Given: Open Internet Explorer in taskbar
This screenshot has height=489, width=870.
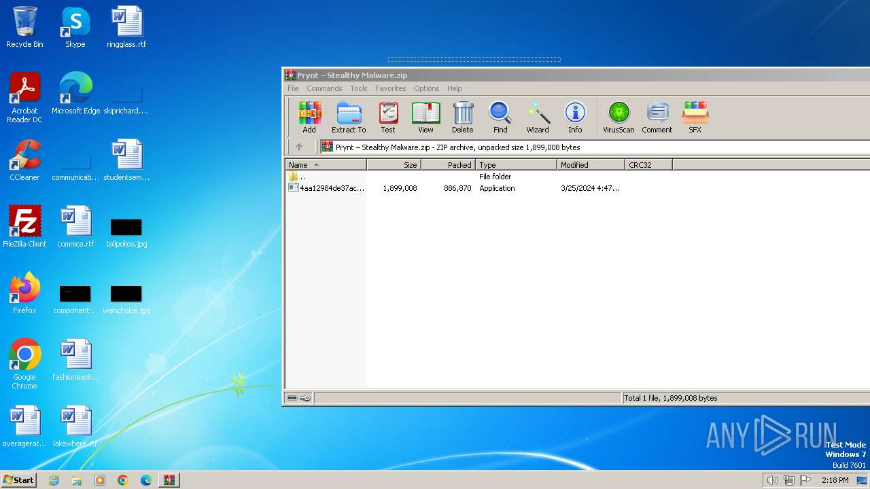Looking at the screenshot, I should coord(54,480).
